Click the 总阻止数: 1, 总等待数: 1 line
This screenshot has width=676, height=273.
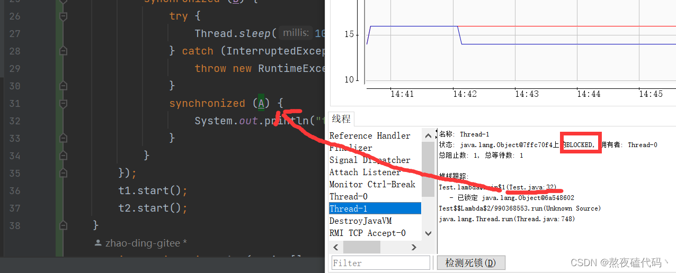tap(481, 156)
